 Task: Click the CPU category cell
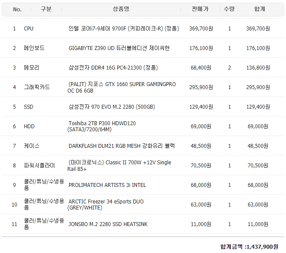[x=29, y=29]
